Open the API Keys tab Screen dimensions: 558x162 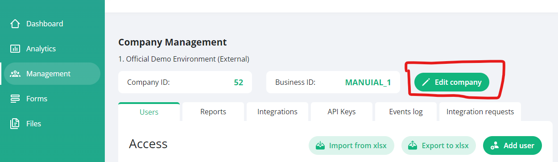(x=342, y=112)
